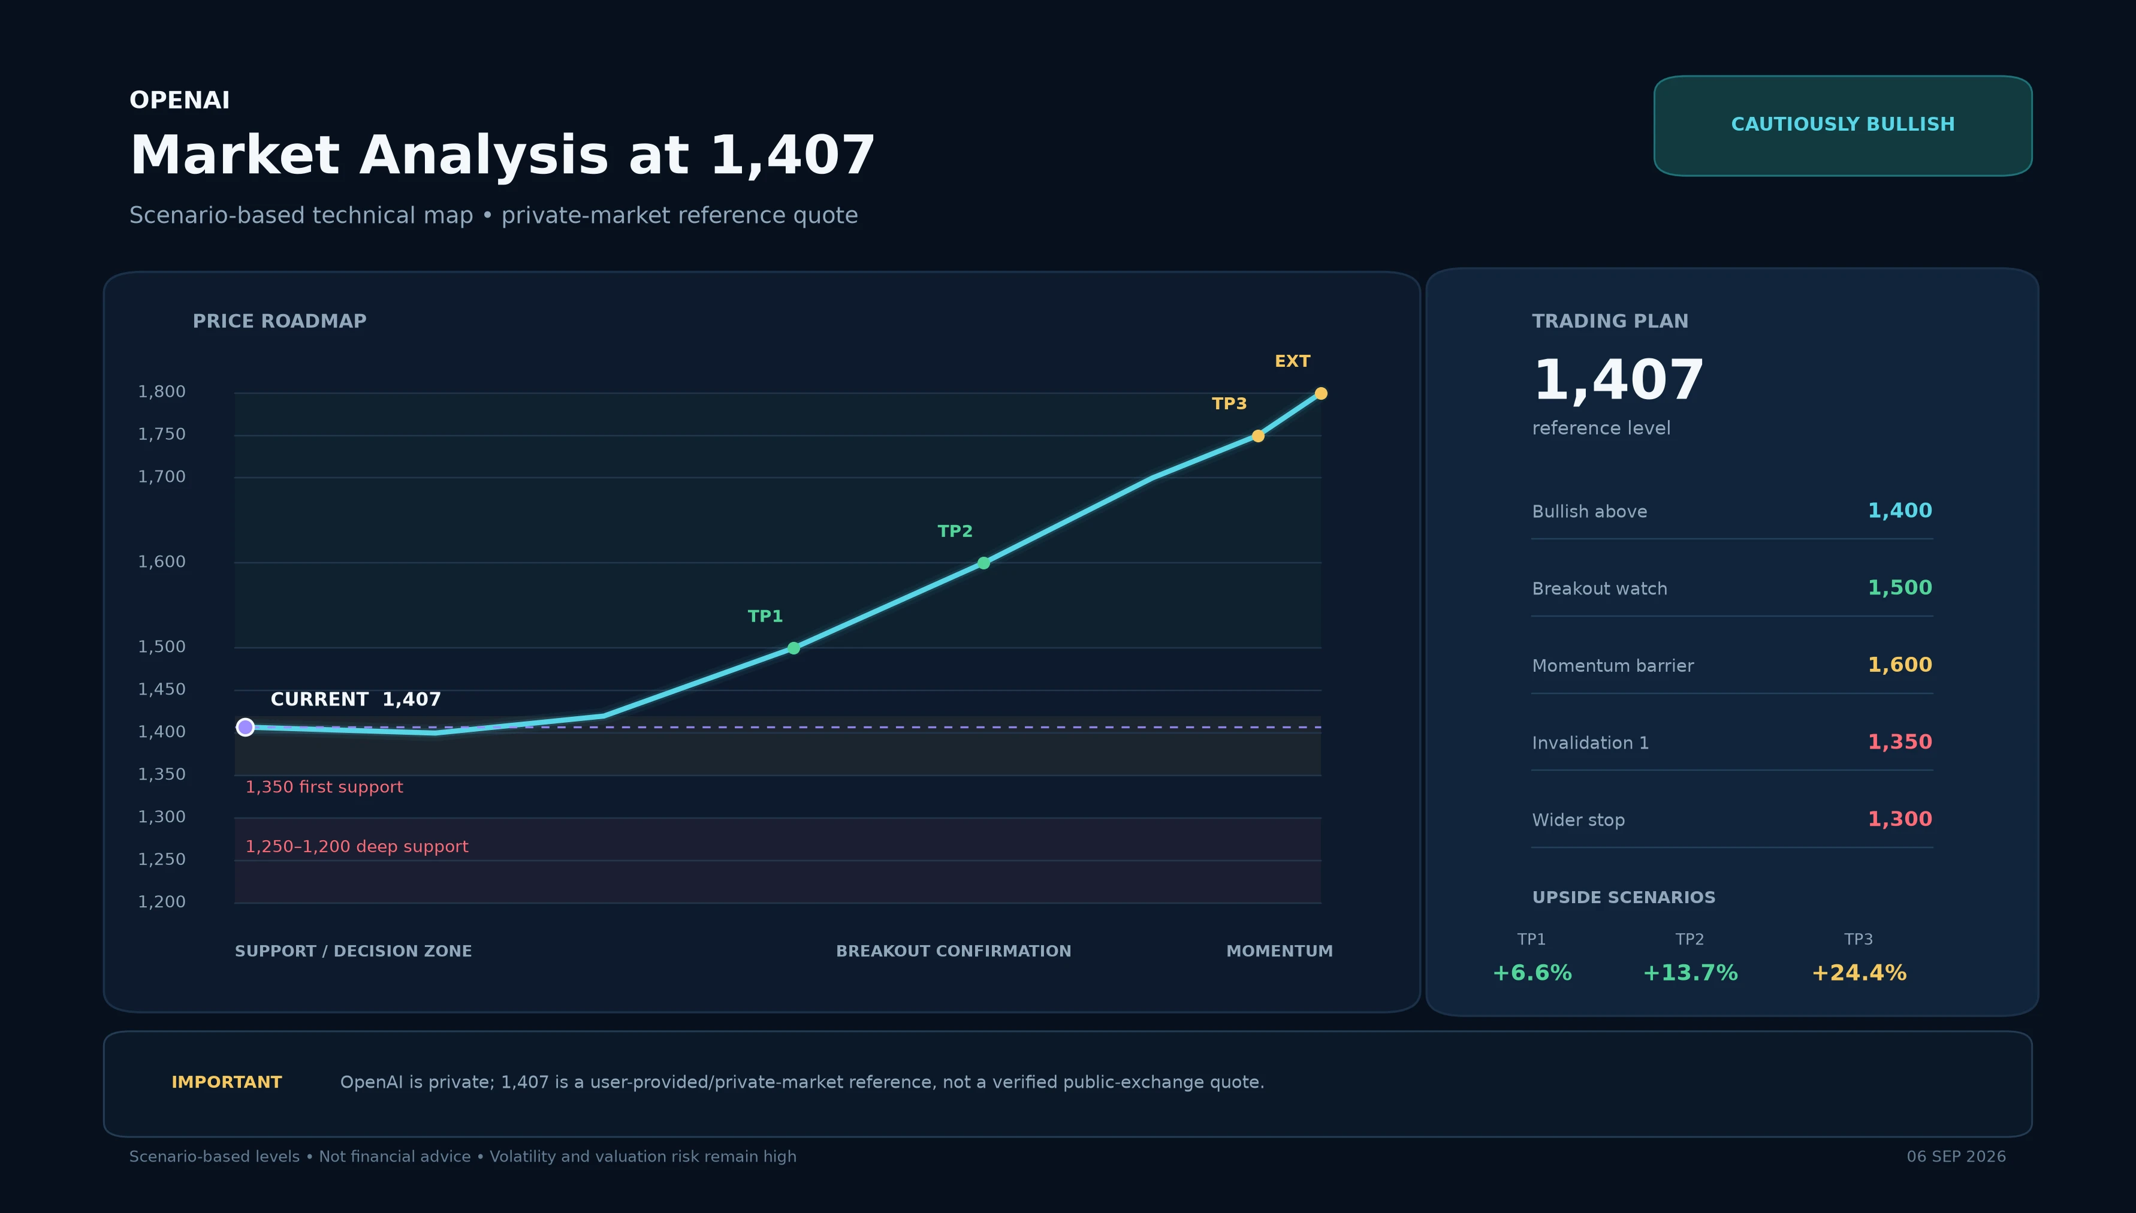This screenshot has height=1213, width=2136.
Task: Click the 'Bullish above' row label
Action: pos(1589,512)
